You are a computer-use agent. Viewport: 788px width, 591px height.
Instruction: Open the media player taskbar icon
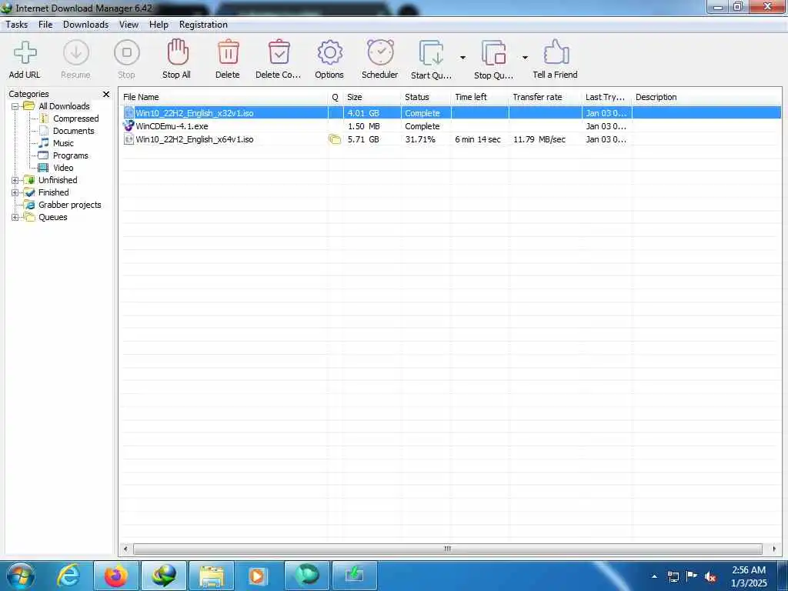(x=257, y=576)
